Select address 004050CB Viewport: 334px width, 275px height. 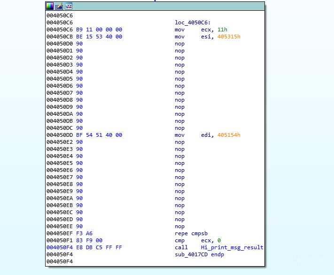[60, 37]
